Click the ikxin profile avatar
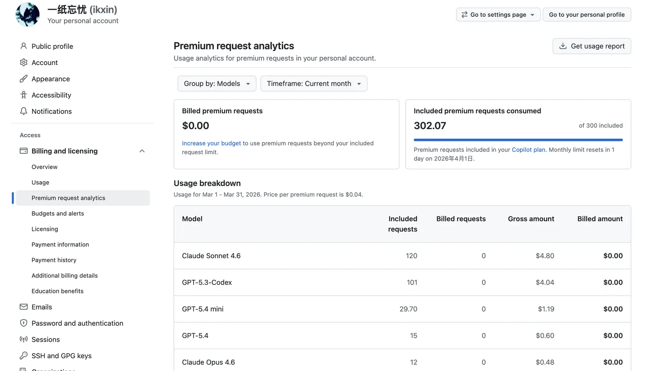 tap(27, 15)
